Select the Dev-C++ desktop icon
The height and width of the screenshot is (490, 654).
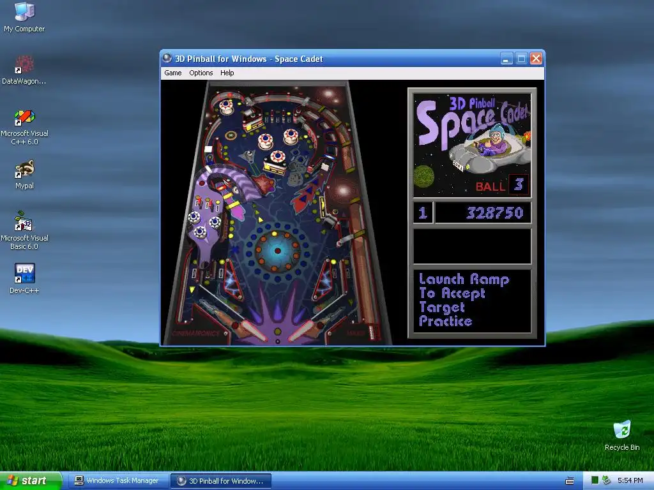tap(24, 279)
